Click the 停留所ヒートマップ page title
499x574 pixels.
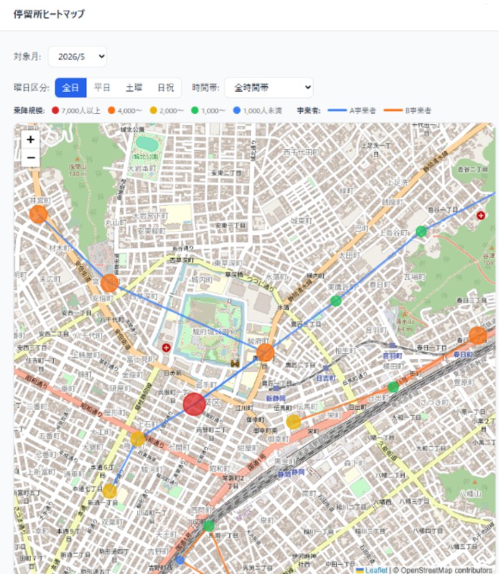[x=49, y=14]
